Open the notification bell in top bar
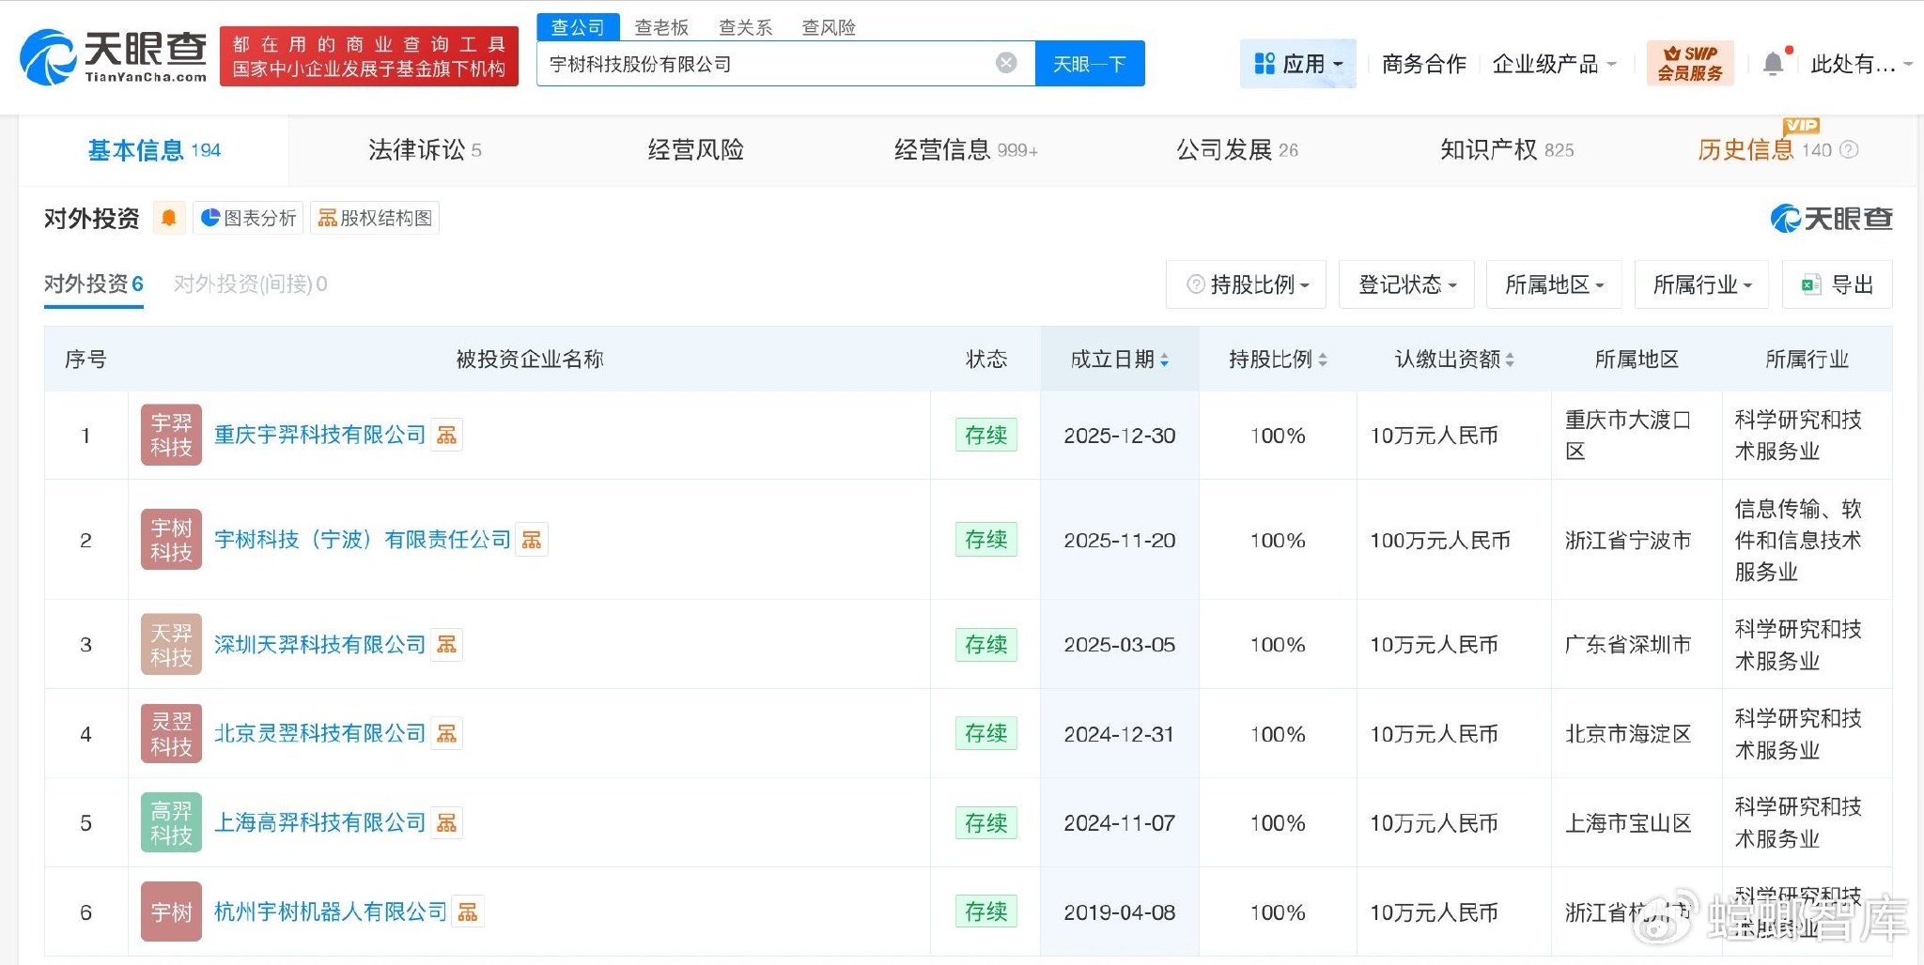1924x965 pixels. 1773,64
